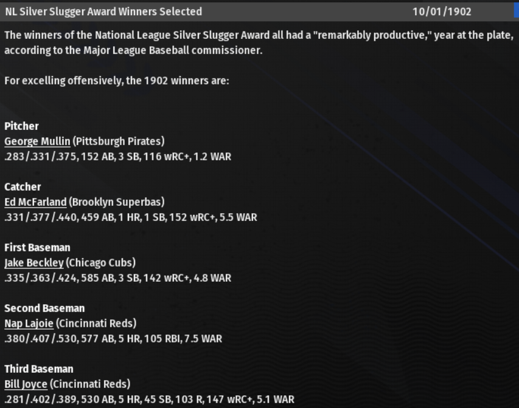The width and height of the screenshot is (519, 408).
Task: Click the Brooklyn Superbas team name
Action: click(117, 202)
